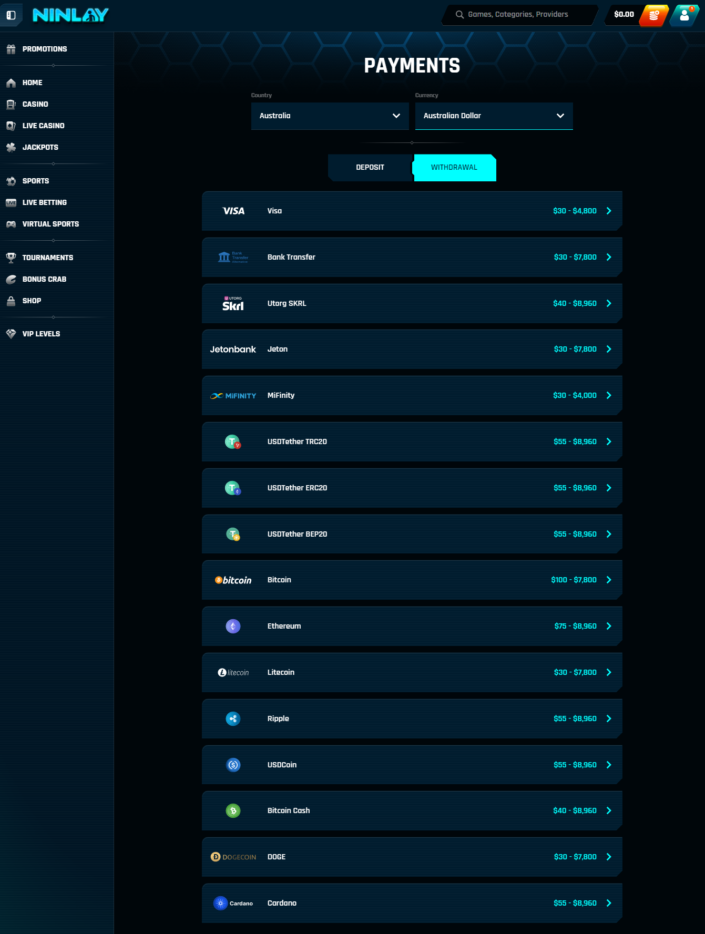Screen dimensions: 705x934
Task: Go to Live Casino section
Action: pyautogui.click(x=43, y=126)
